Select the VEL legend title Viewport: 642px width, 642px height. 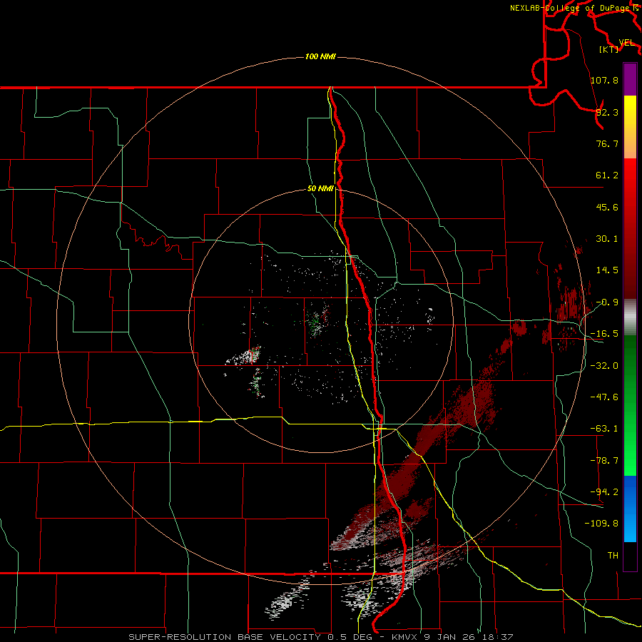626,43
